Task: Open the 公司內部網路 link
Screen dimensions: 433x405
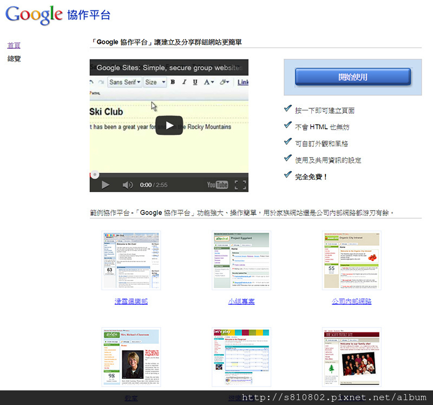Action: click(351, 302)
